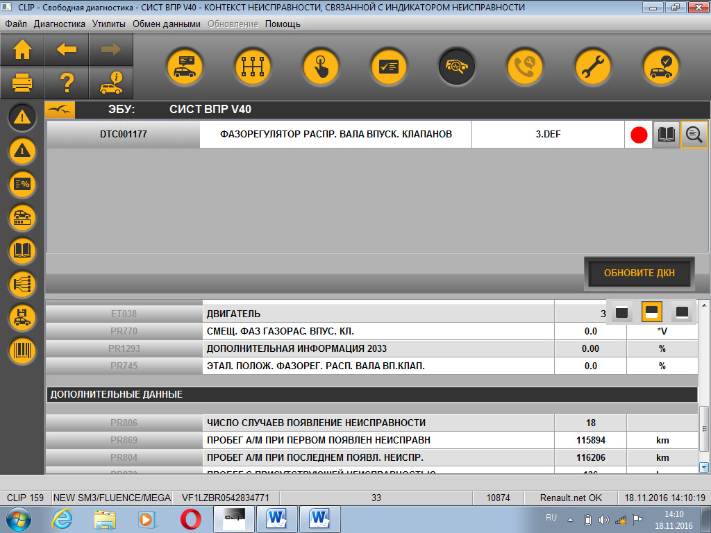Image resolution: width=711 pixels, height=533 pixels.
Task: Open the Обмен данными menu
Action: click(x=167, y=24)
